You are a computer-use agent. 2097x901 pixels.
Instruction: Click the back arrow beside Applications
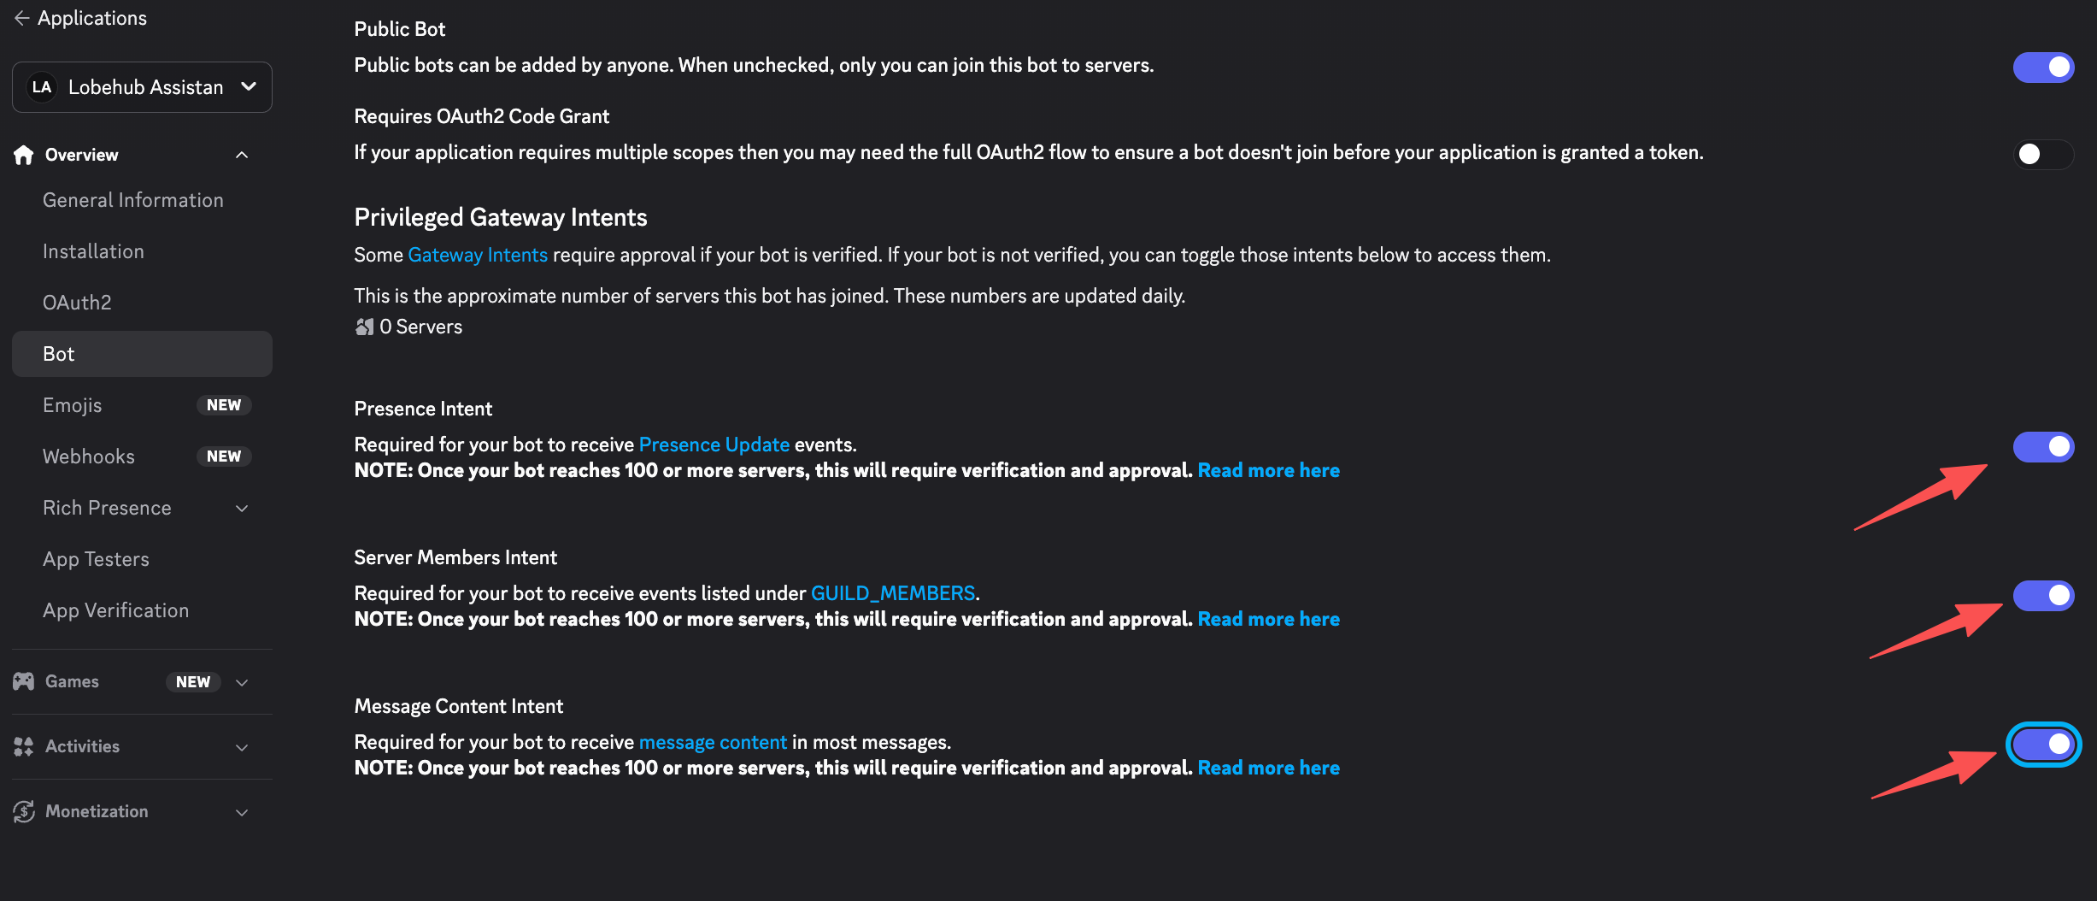point(21,18)
